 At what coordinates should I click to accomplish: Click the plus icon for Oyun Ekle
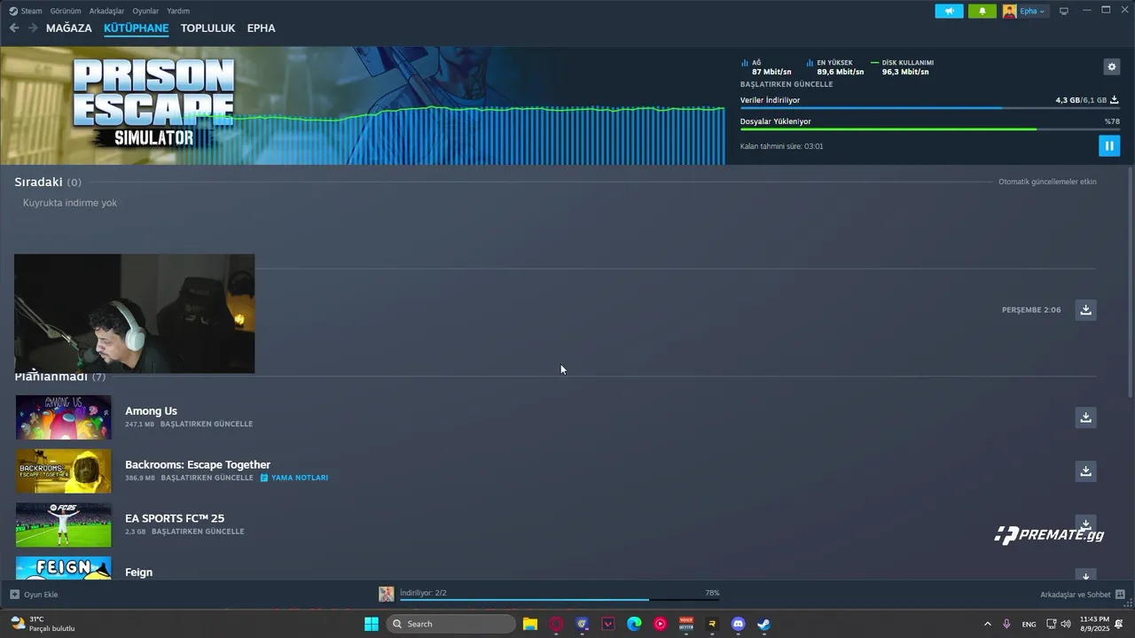(x=14, y=595)
